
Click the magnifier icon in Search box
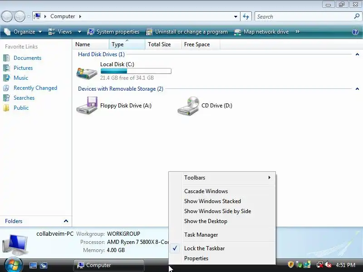tap(357, 16)
